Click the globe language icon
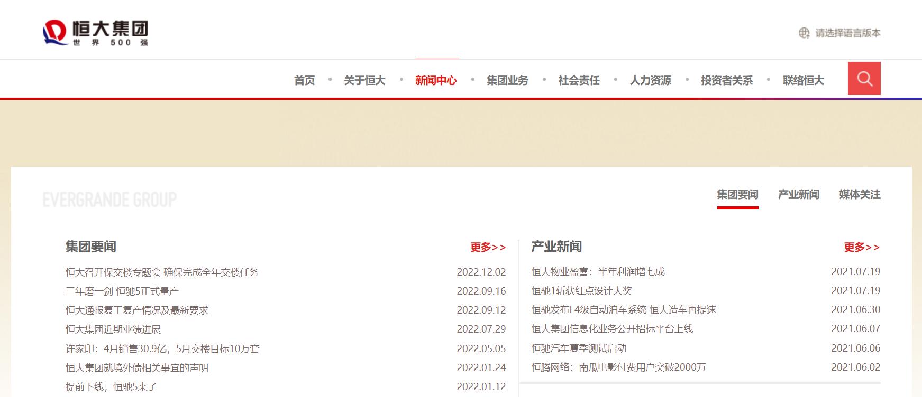Image resolution: width=922 pixels, height=397 pixels. pos(804,33)
